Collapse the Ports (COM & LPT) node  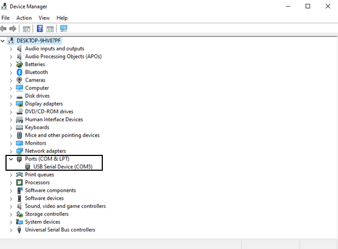click(11, 159)
